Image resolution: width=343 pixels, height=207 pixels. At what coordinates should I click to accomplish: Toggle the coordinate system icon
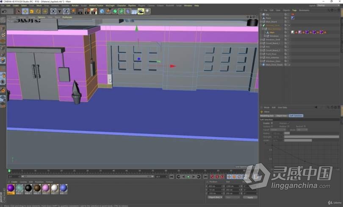pos(73,11)
